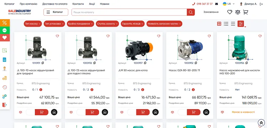Image resolution: width=267 pixels, height=128 pixels.
Task: Open the blue document sidebar icon
Action: pos(5,60)
